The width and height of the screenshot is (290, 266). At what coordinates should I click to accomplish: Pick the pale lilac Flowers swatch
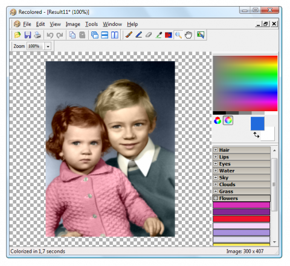click(241, 239)
